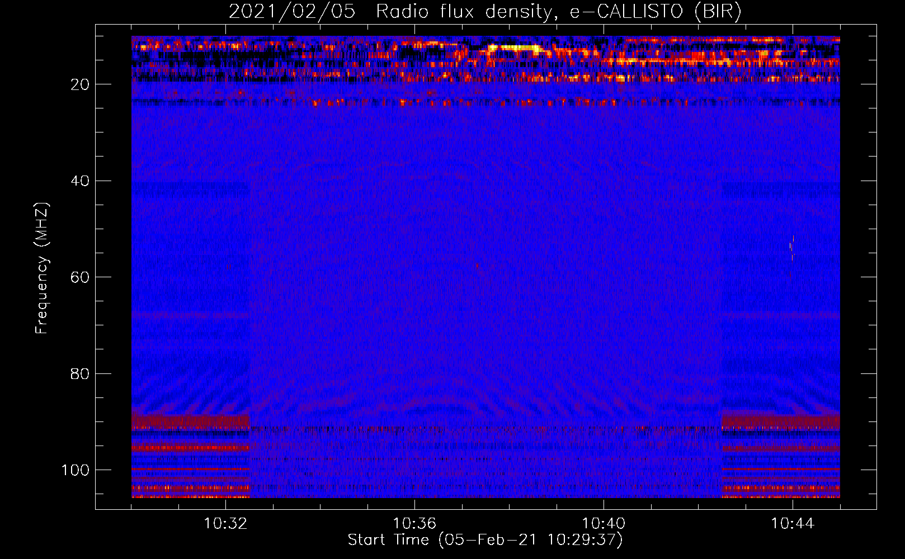
Task: Select the 60 frequency tick label
Action: pos(80,278)
